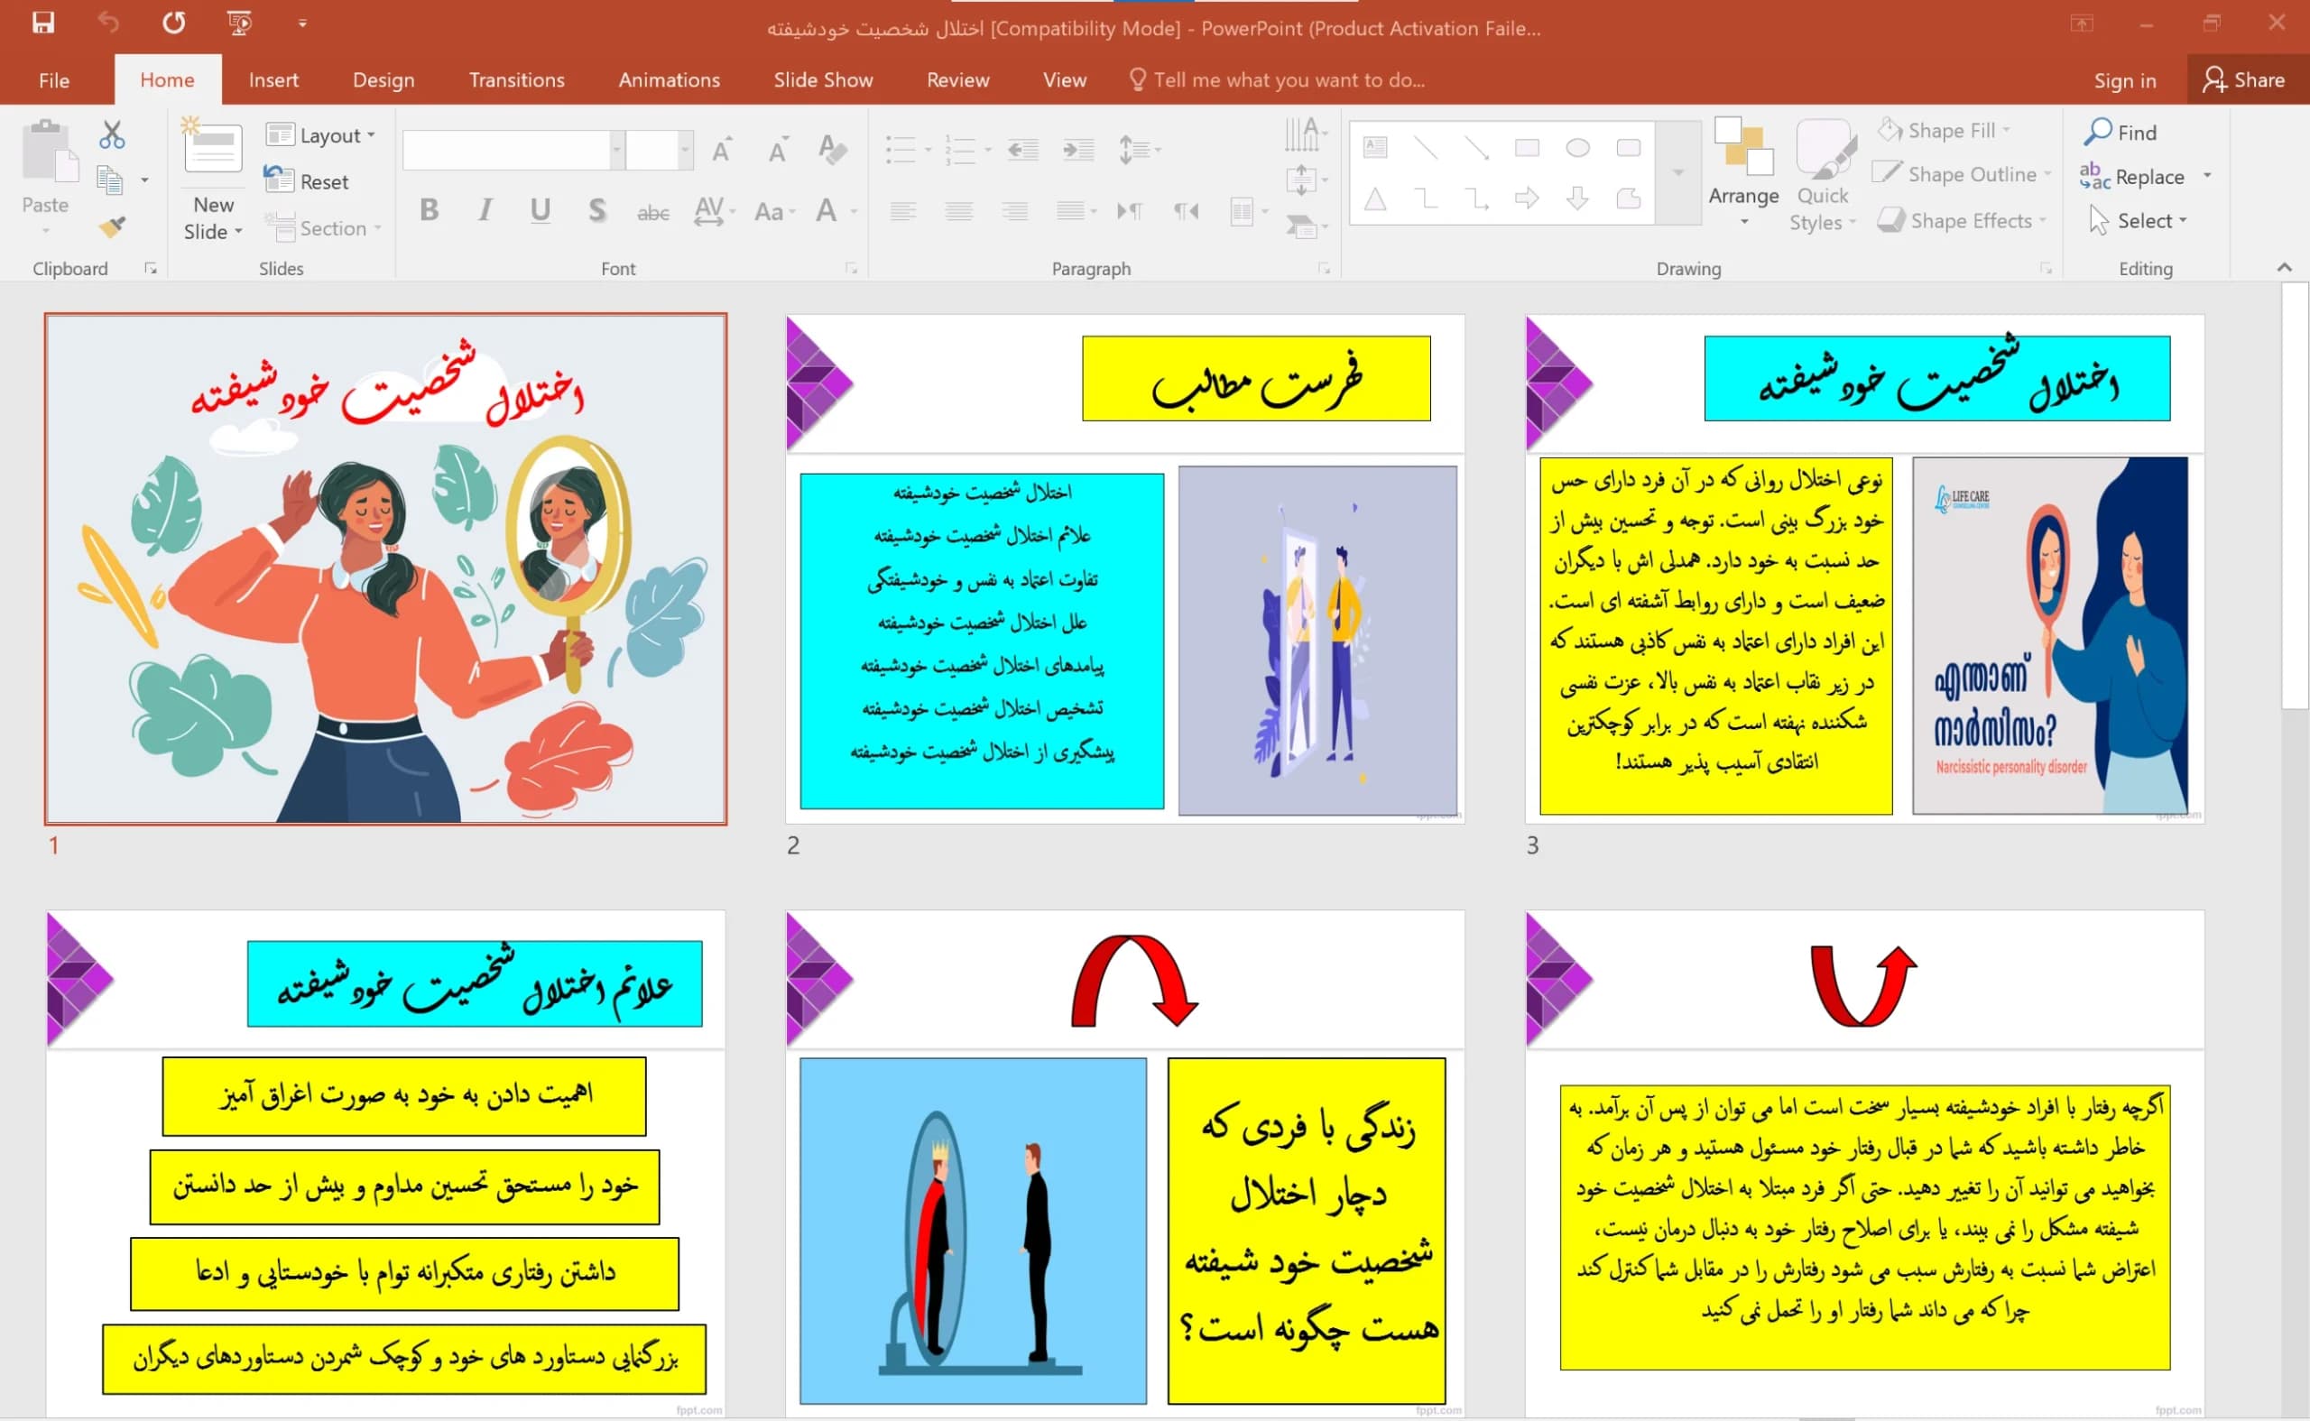Open the Font Color A button

coord(826,210)
